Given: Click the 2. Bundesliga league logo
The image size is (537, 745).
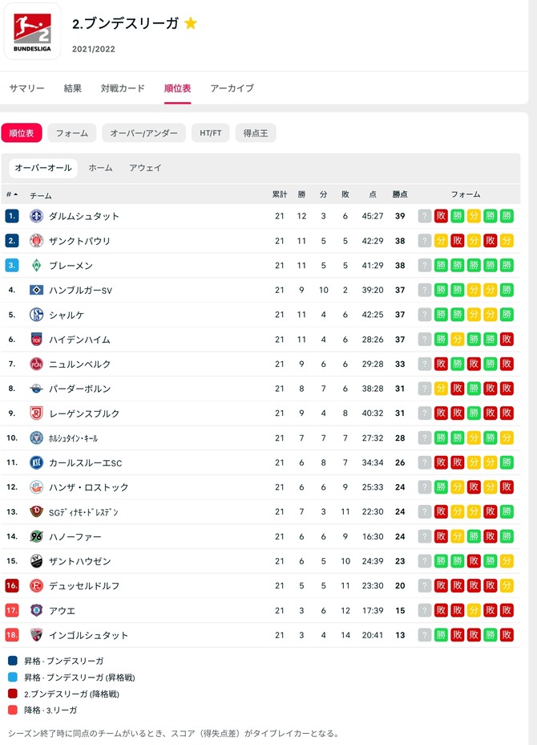Looking at the screenshot, I should [32, 31].
